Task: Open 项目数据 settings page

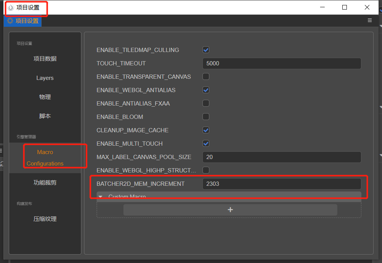Action: pos(45,59)
